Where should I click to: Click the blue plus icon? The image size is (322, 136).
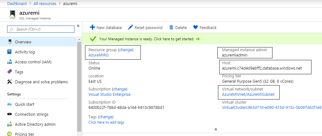(92, 27)
